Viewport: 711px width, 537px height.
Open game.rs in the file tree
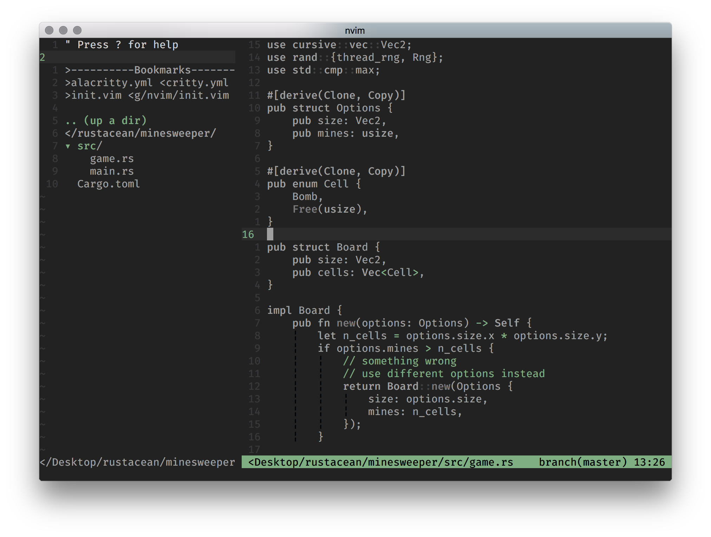click(x=112, y=159)
